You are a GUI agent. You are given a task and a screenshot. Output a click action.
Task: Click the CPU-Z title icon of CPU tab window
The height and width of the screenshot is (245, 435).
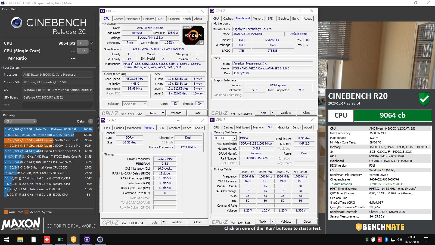102,11
